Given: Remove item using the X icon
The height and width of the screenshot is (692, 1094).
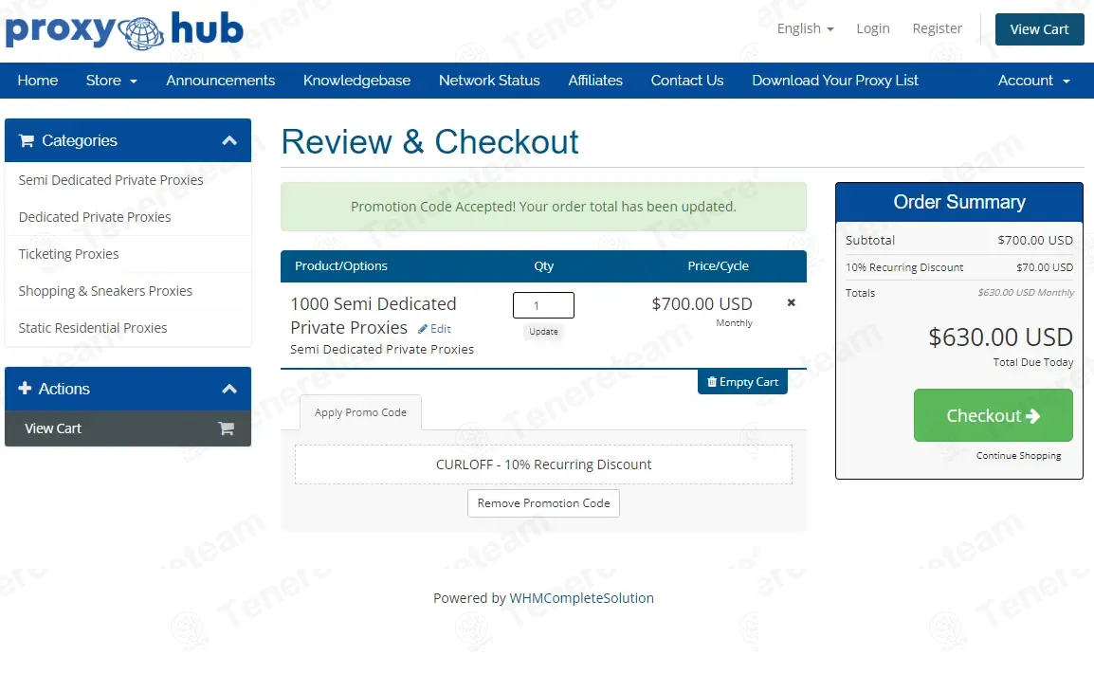Looking at the screenshot, I should coord(792,303).
